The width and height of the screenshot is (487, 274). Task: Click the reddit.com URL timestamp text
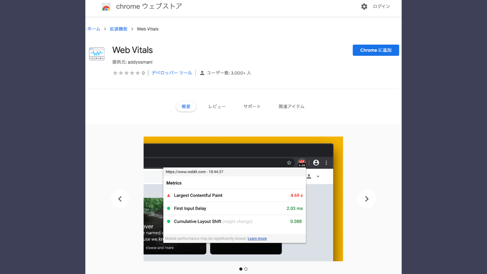(x=194, y=172)
